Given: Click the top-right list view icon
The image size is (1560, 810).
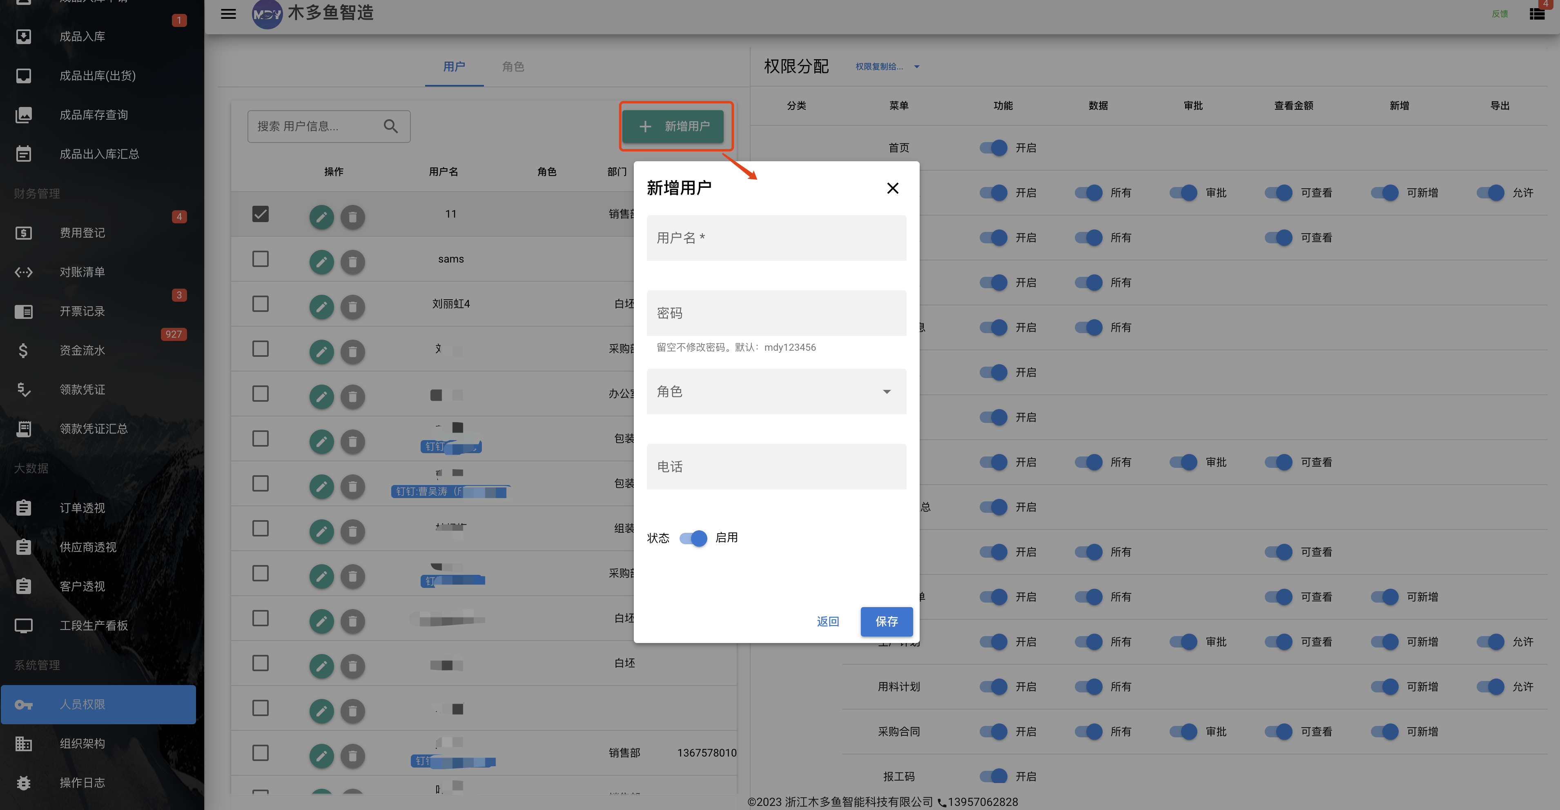Looking at the screenshot, I should (x=1537, y=13).
